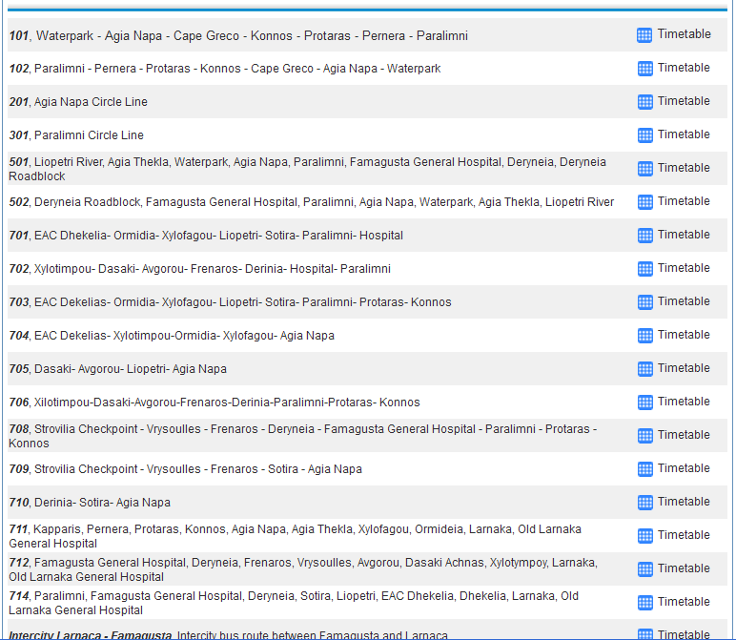Click the timetable grid icon for route 703
Viewport: 736px width, 640px height.
click(x=644, y=302)
